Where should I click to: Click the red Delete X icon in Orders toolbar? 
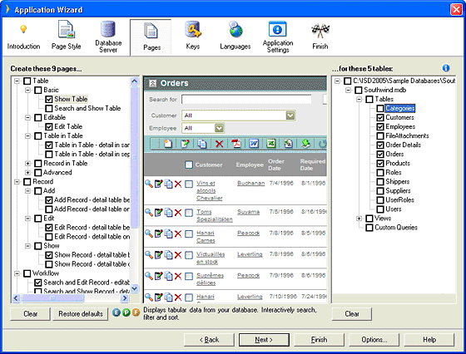220,144
